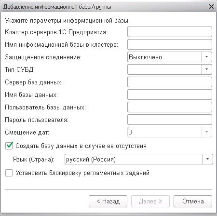The width and height of the screenshot is (217, 216).
Task: Enable Установить блокировку регламентных заданий checkbox
Action: coord(9,173)
